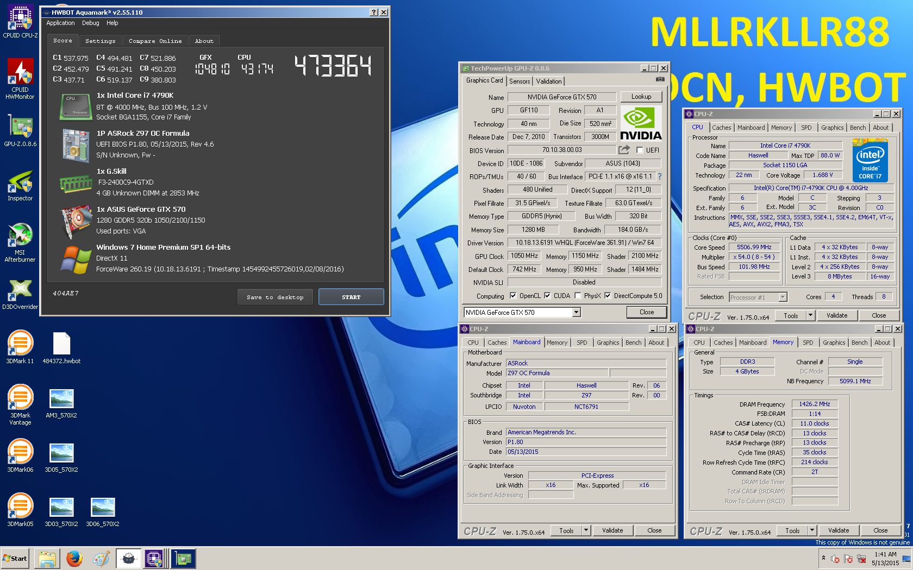This screenshot has height=570, width=913.
Task: Select the 3D06_570X2 image file
Action: [103, 511]
